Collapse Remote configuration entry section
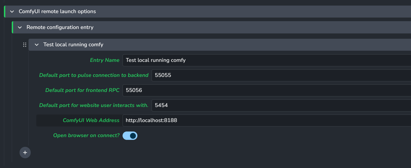This screenshot has width=411, height=168. click(x=20, y=27)
